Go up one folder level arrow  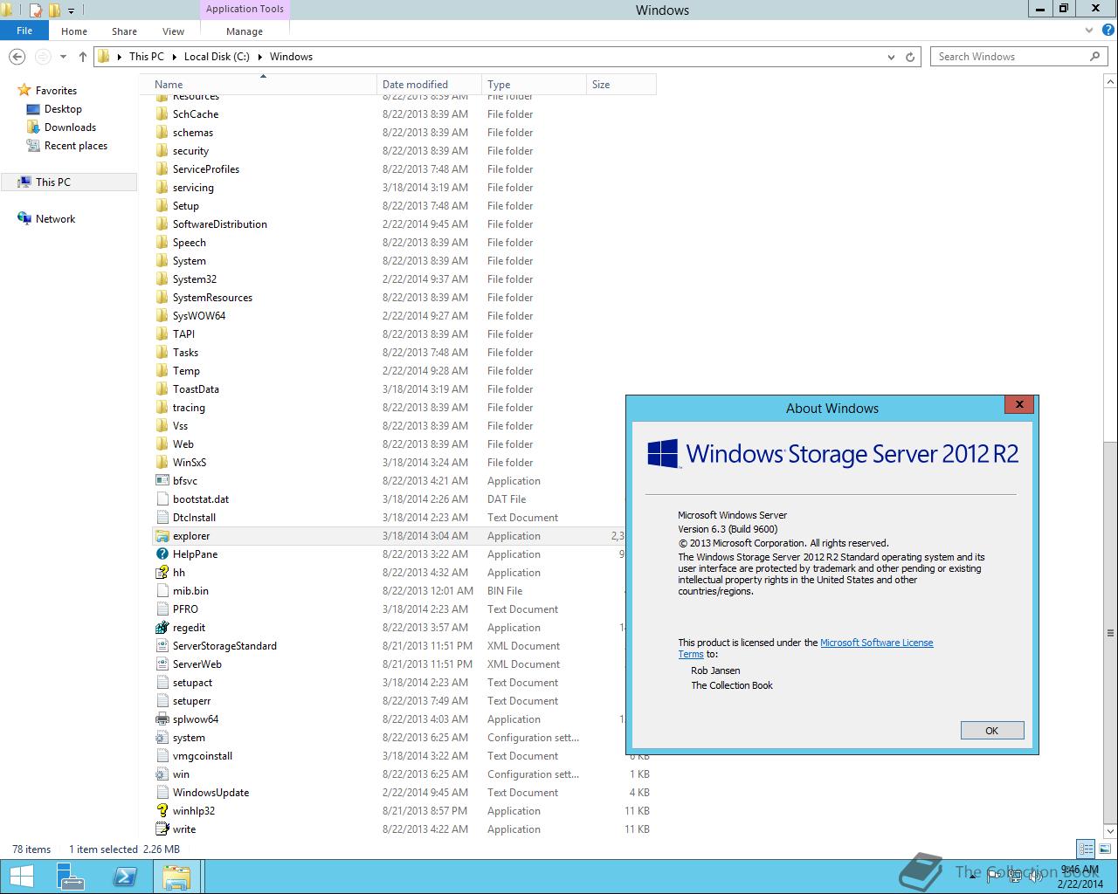(x=83, y=57)
